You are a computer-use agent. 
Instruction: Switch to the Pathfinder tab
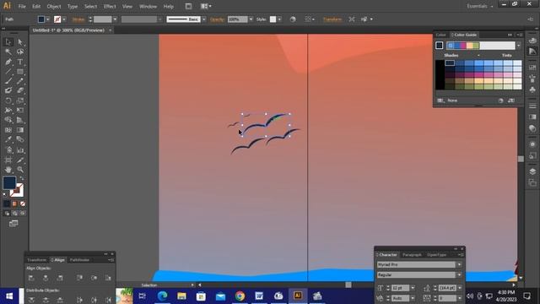pyautogui.click(x=79, y=260)
